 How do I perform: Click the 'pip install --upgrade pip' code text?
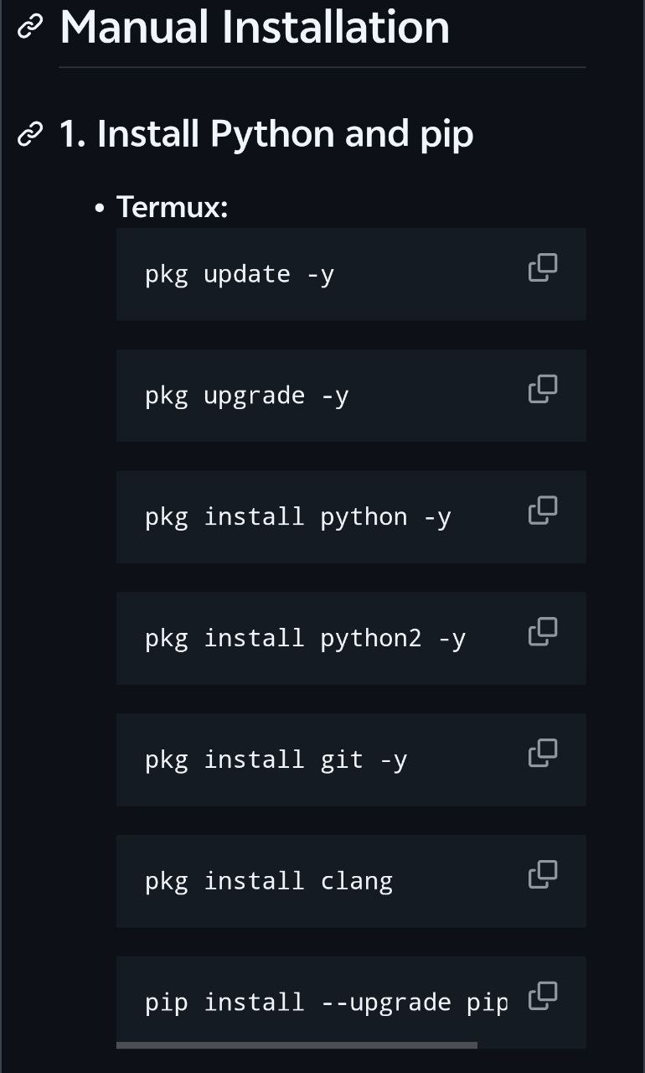[326, 1003]
